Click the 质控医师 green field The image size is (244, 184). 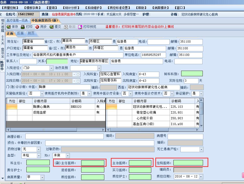coord(93,177)
